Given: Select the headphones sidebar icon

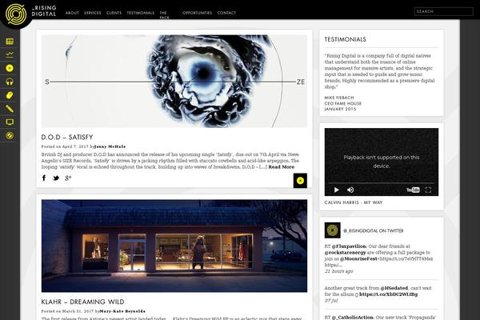Looking at the screenshot, I should [10, 82].
